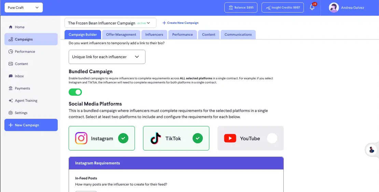Click the YouTube logo icon
Screen dimensions: 379x192
[x=230, y=138]
